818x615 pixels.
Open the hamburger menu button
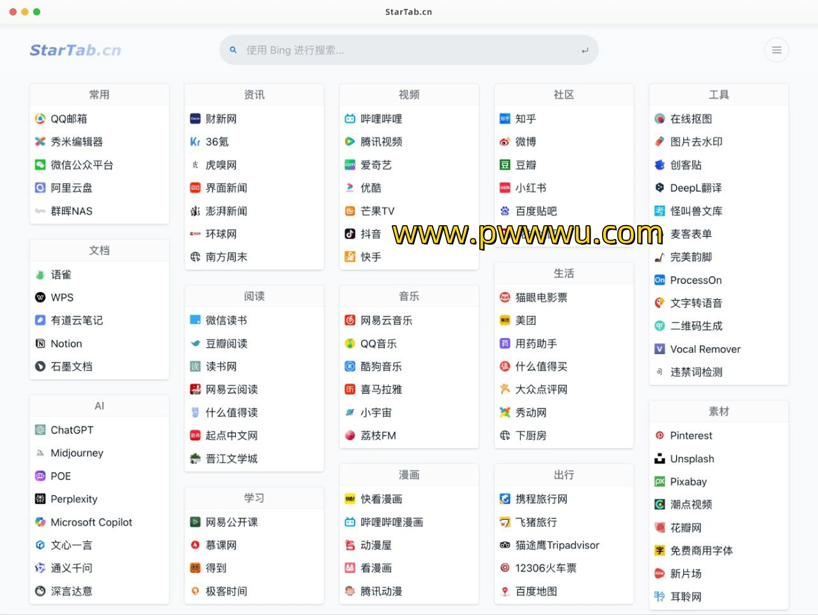(x=776, y=50)
